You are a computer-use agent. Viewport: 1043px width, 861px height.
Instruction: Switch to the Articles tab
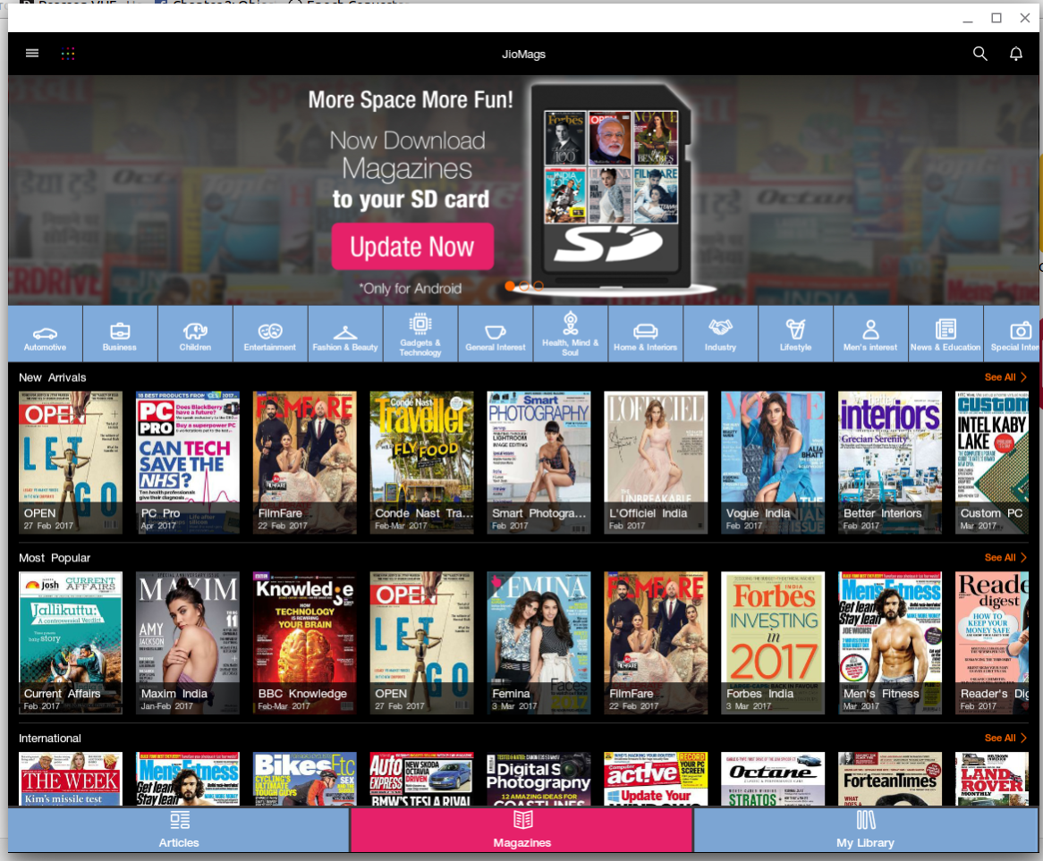tap(179, 830)
